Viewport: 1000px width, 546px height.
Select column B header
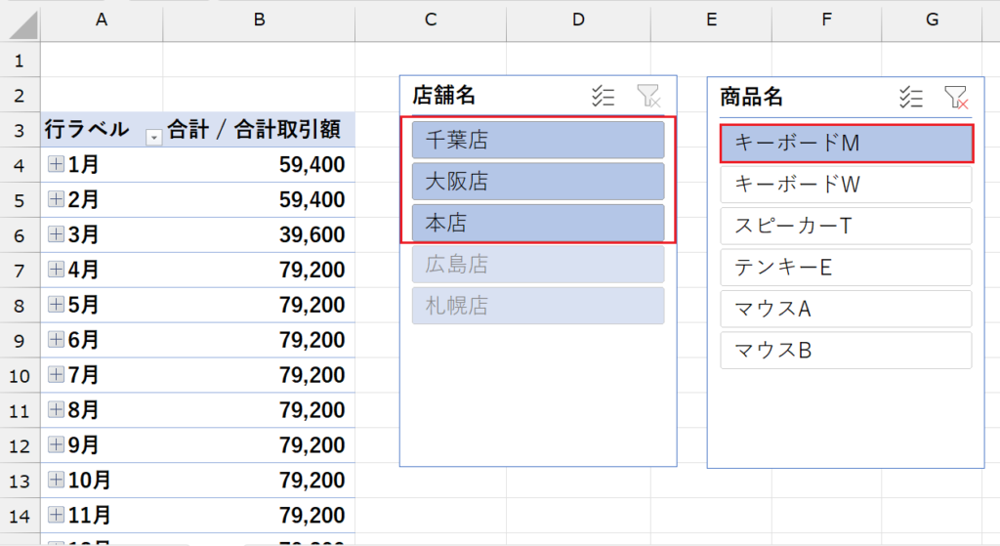[x=259, y=20]
